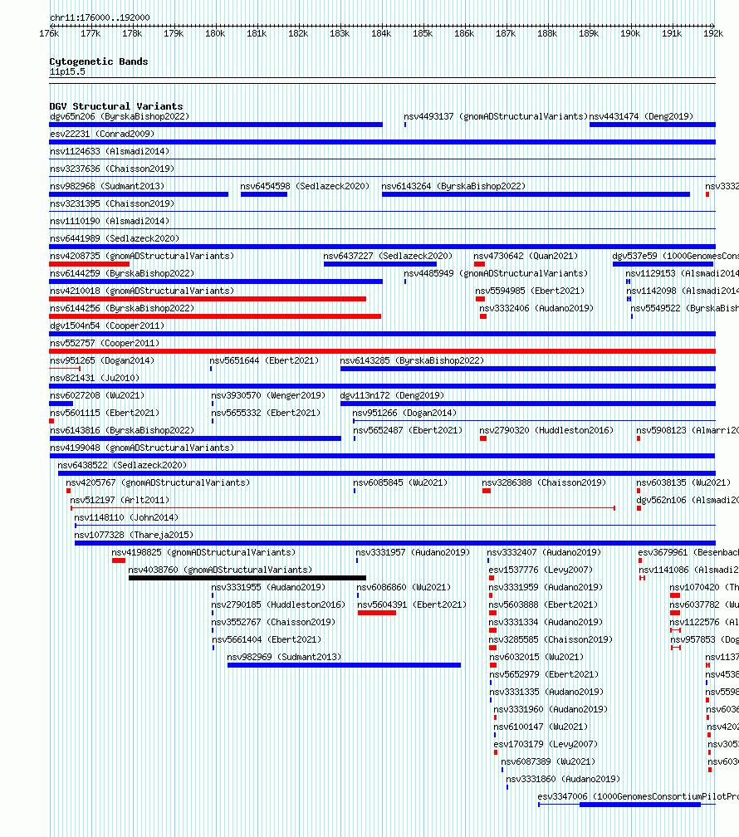The height and width of the screenshot is (837, 739).
Task: Click the red bar for nsv552757 (Cooper2011)
Action: [382, 351]
